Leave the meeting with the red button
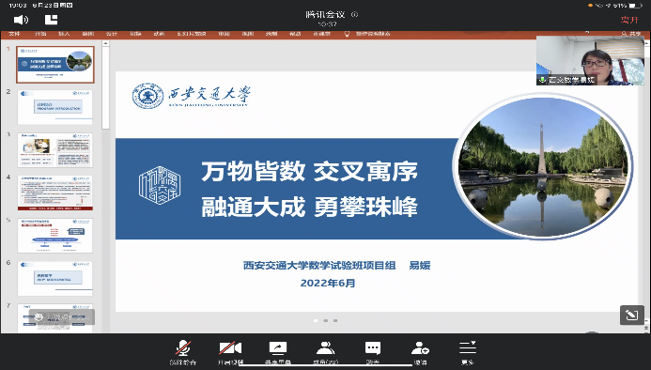The height and width of the screenshot is (370, 651). pos(629,20)
